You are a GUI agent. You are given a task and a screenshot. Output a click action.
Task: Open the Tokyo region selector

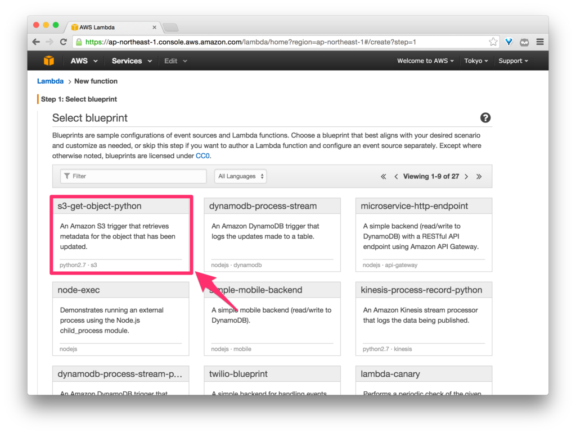point(476,61)
